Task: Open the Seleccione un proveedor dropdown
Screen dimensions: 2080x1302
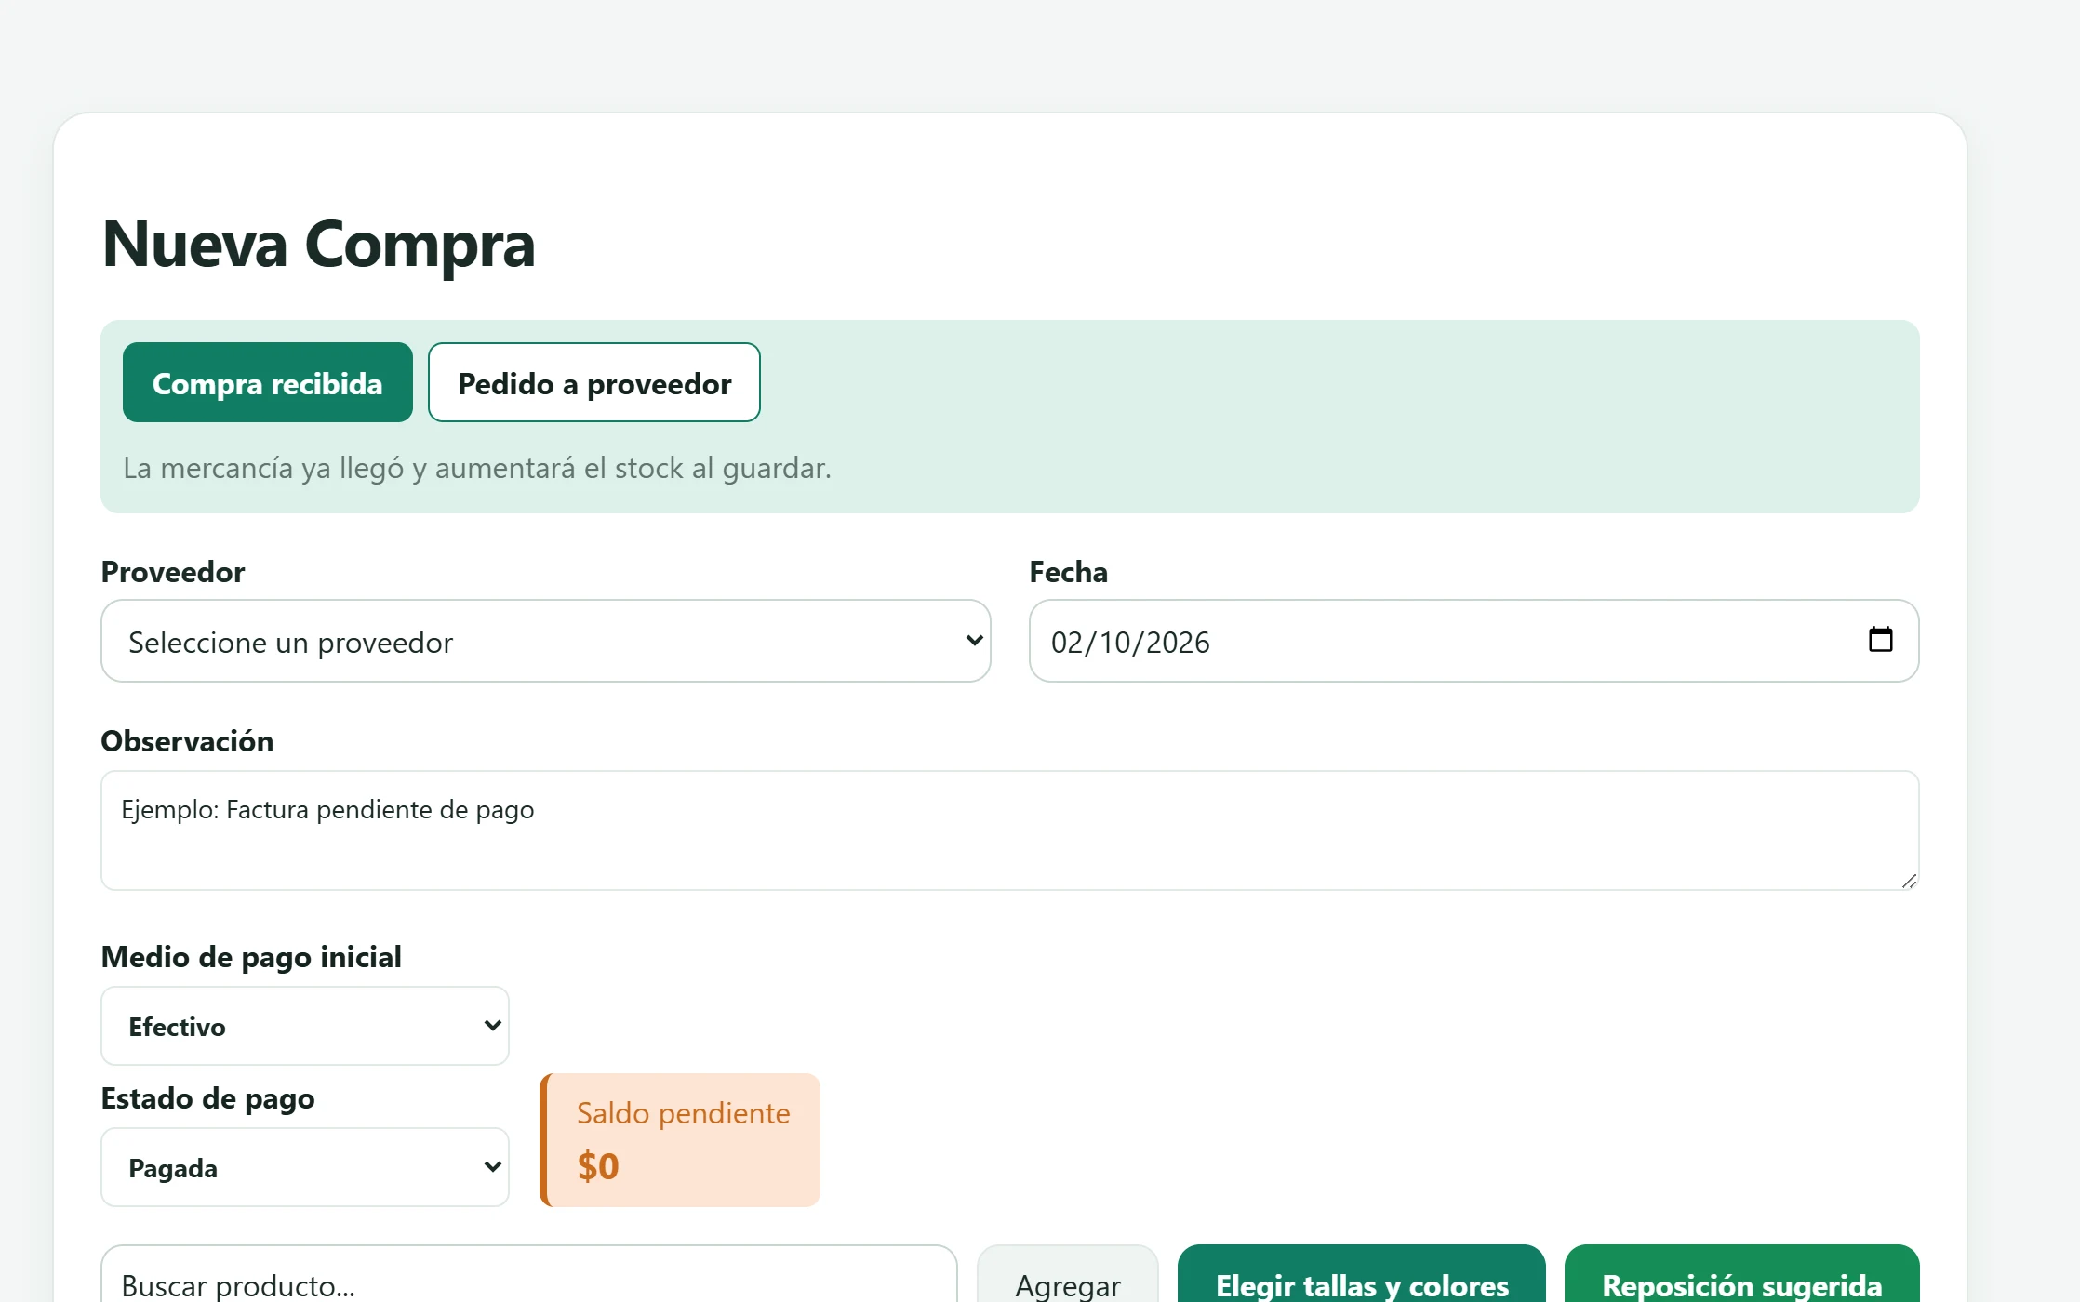Action: click(546, 641)
